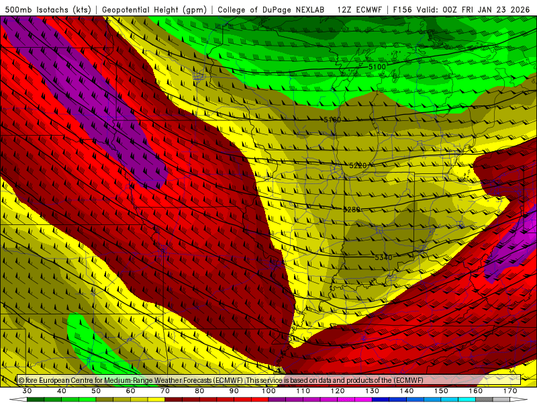Click the '120' colorbar scale label
Viewport: 537px width, 403px height.
(338, 391)
